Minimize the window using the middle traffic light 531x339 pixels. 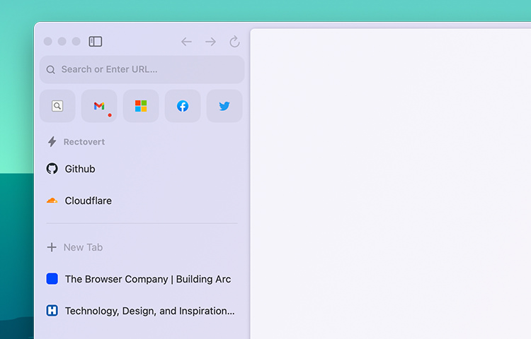[62, 42]
